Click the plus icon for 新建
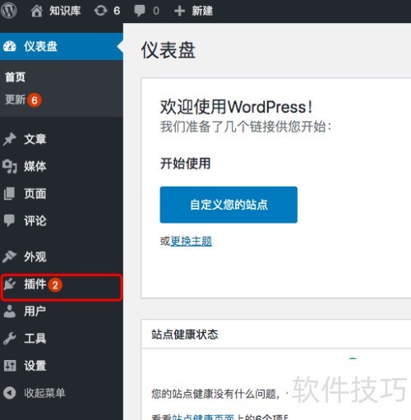The height and width of the screenshot is (420, 411). click(x=179, y=11)
